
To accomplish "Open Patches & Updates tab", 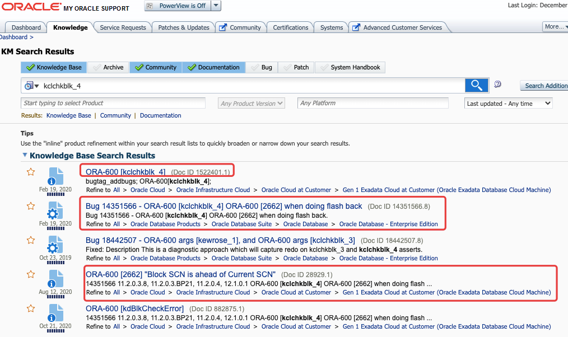I will (184, 27).
